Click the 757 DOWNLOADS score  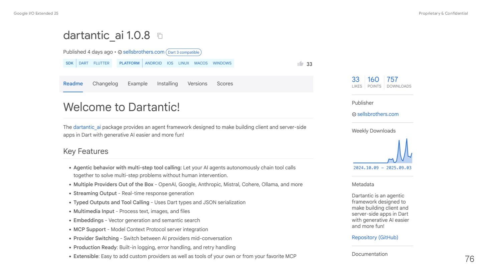[x=399, y=82]
